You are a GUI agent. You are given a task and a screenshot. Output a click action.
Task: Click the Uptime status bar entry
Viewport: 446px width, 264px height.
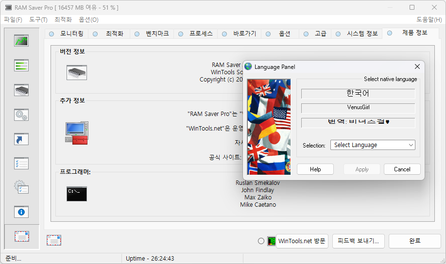150,258
